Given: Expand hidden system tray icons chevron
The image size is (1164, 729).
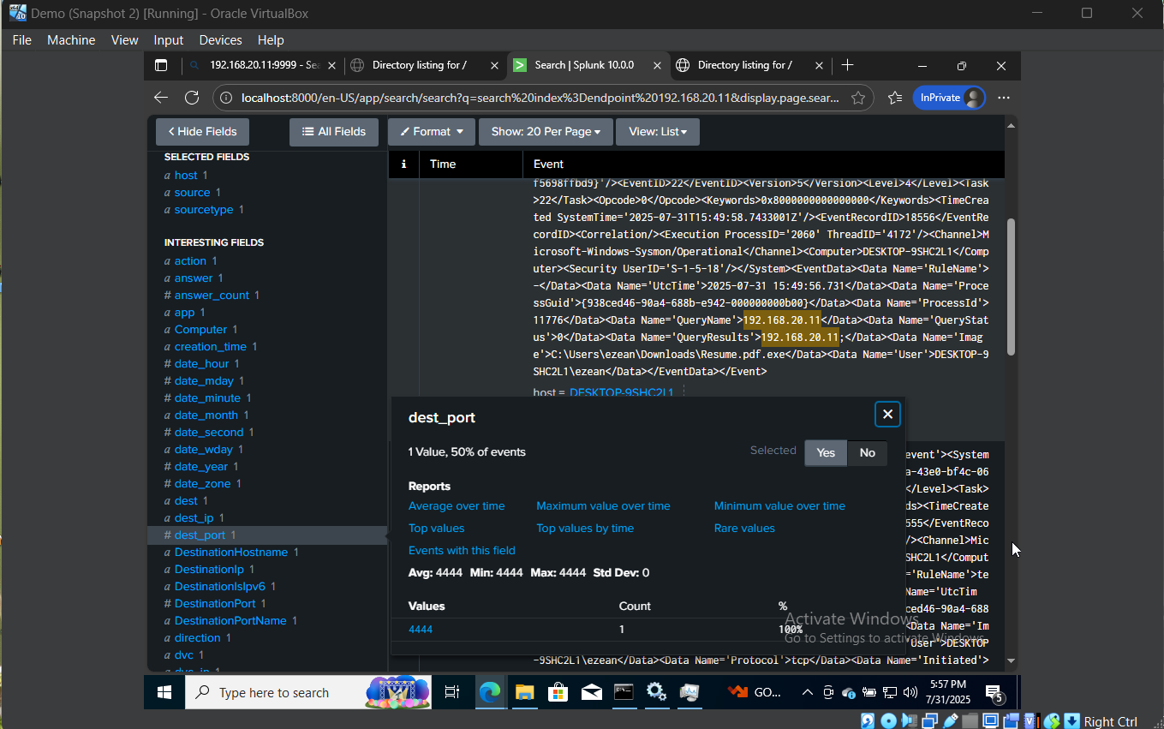Looking at the screenshot, I should pos(808,692).
